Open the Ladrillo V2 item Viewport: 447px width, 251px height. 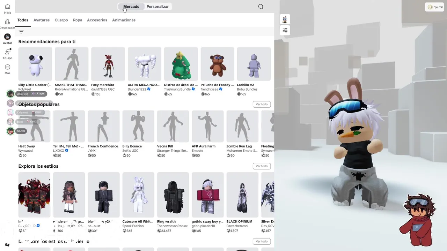pos(254,64)
